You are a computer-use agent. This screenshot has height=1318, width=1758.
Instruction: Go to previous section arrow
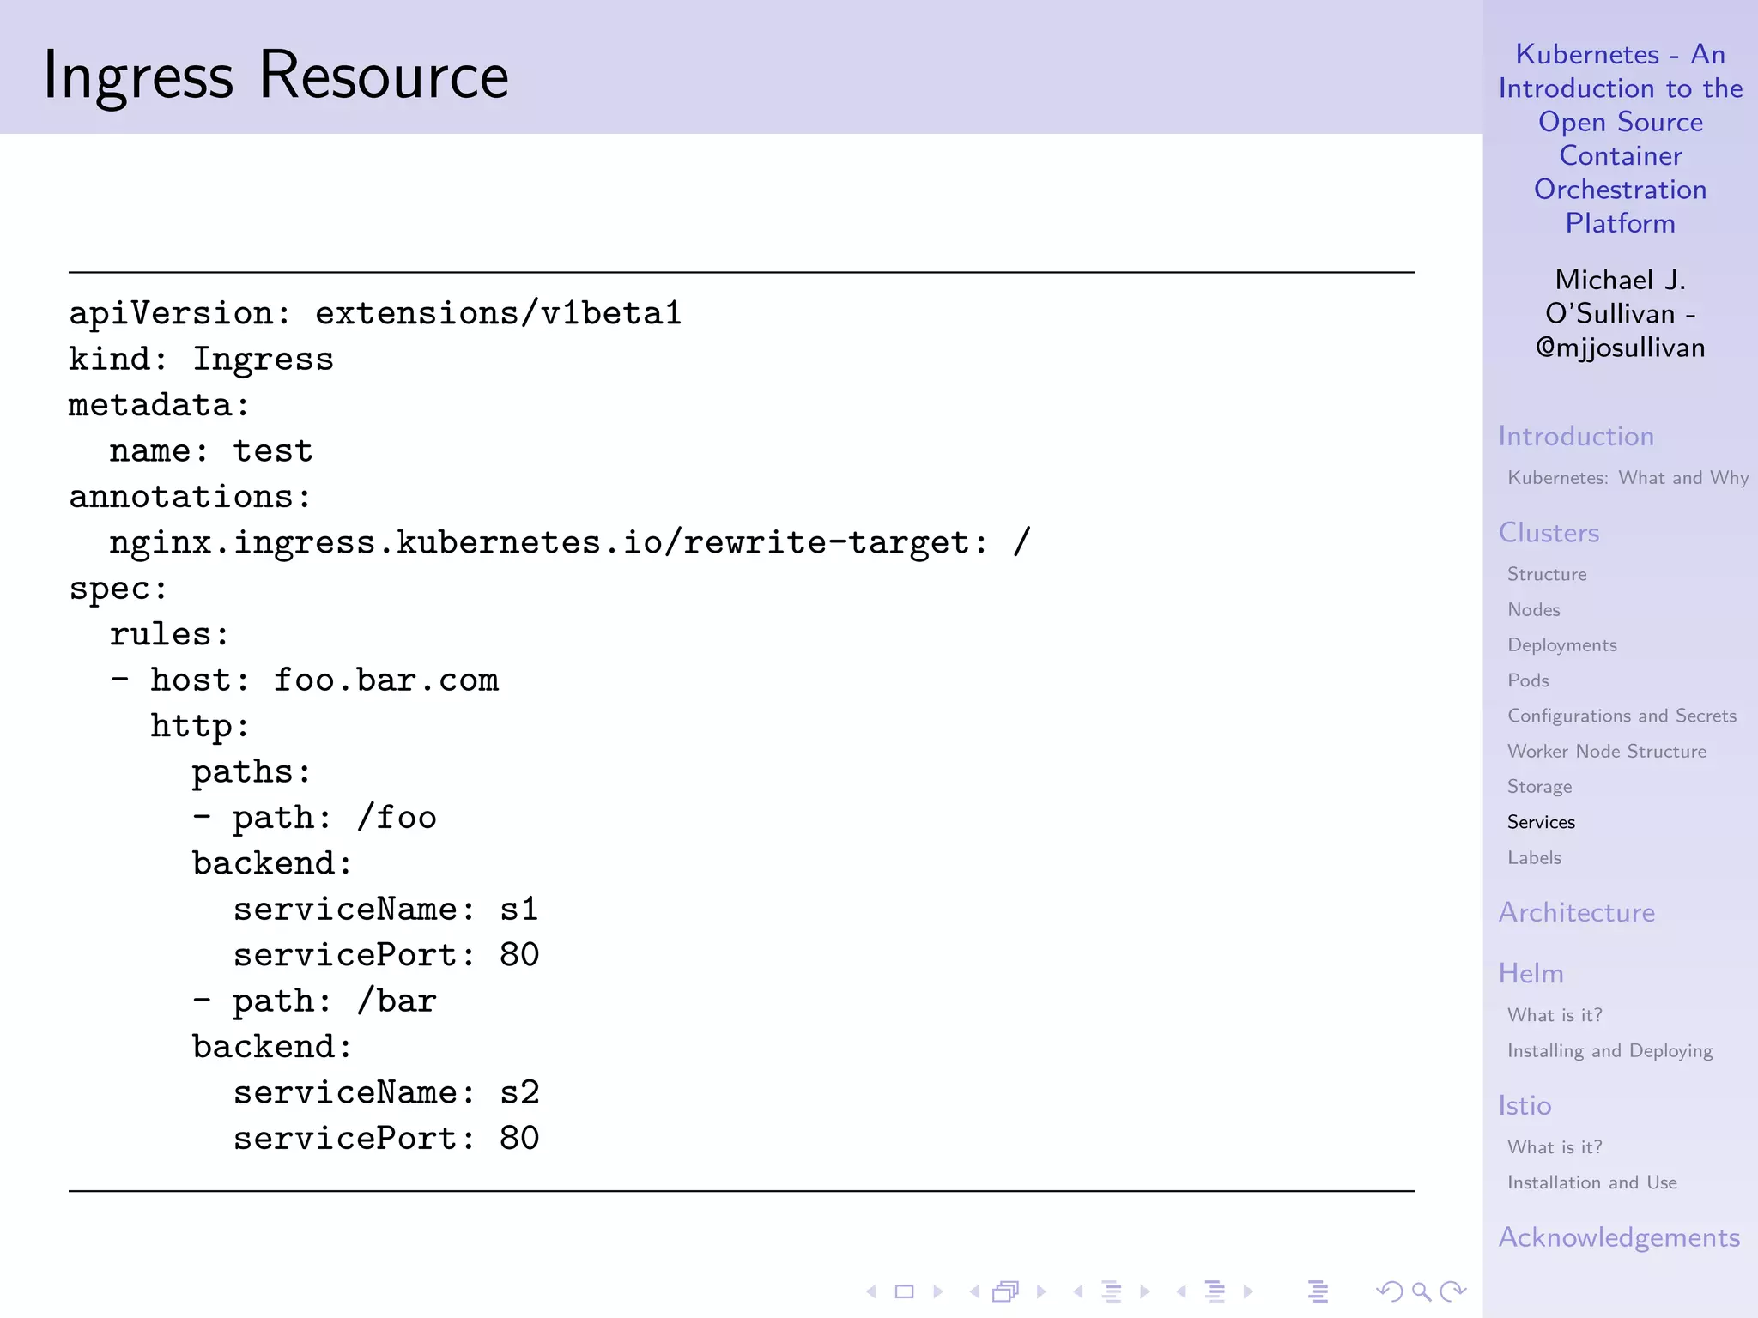(x=1181, y=1291)
